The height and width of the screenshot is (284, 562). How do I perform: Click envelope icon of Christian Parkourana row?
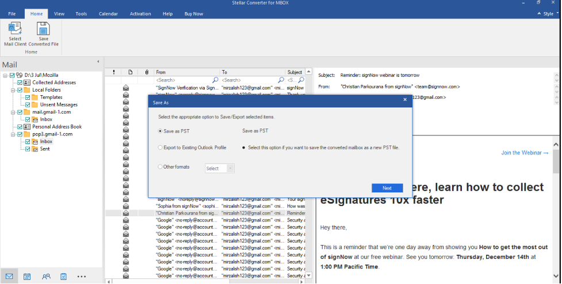point(126,213)
